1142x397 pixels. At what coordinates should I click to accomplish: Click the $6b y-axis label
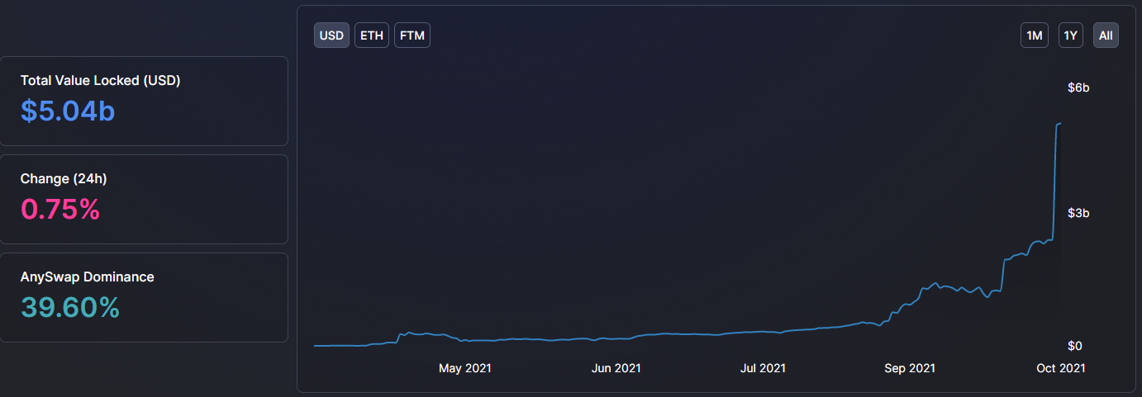coord(1079,88)
